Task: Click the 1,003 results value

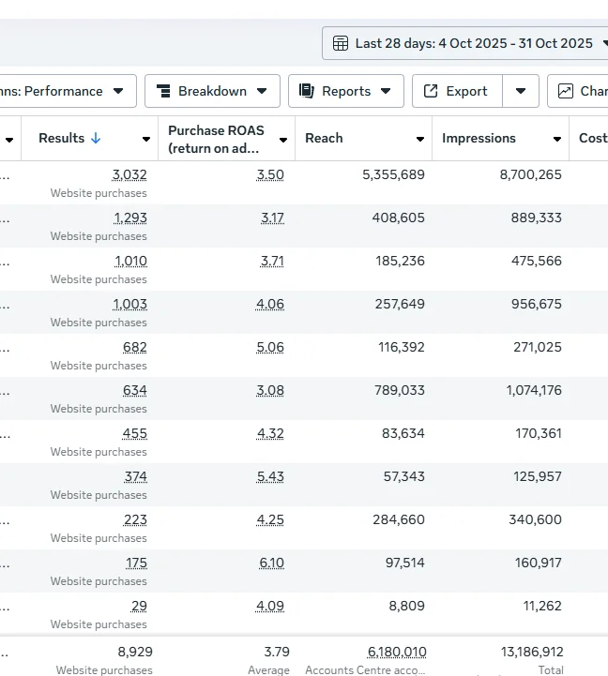Action: (x=129, y=304)
